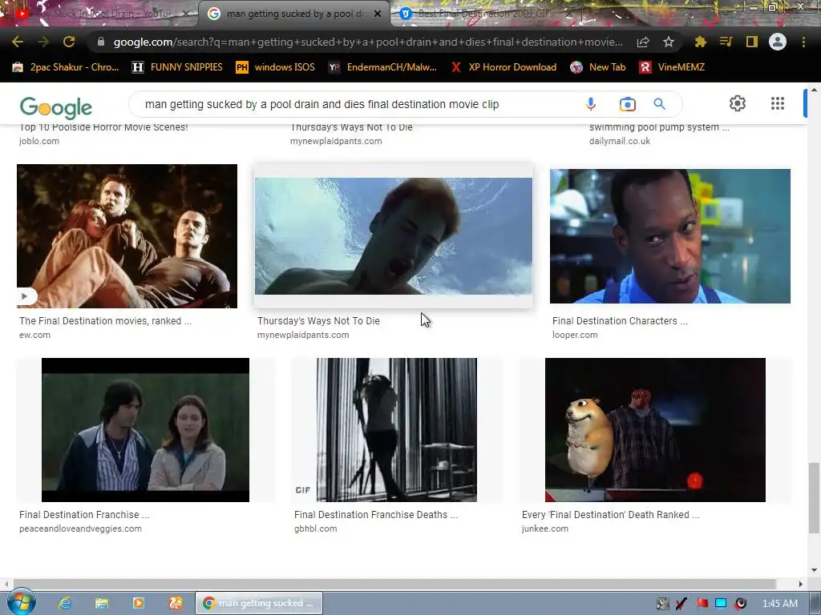
Task: Open the Final Destination Franchise Deaths GIF
Action: (396, 430)
